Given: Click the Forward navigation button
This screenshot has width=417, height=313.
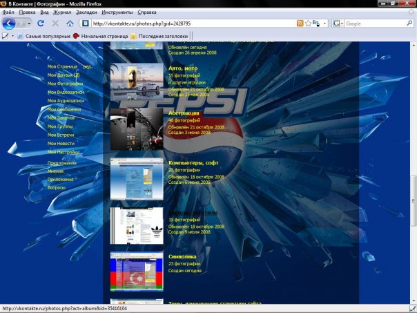Looking at the screenshot, I should pos(21,23).
